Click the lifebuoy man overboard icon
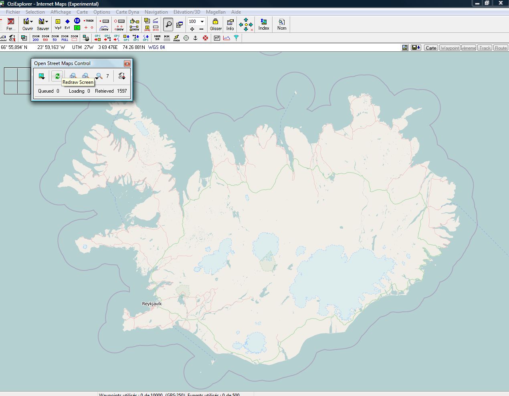The width and height of the screenshot is (509, 396). 205,38
